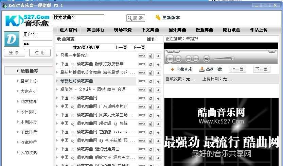Image resolution: width=283 pixels, height=166 pixels.
Task: Click 更新版本 update link
Action: [171, 18]
